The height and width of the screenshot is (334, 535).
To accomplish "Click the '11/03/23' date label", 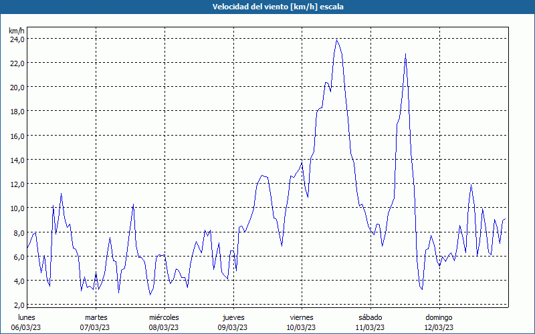I will click(370, 327).
